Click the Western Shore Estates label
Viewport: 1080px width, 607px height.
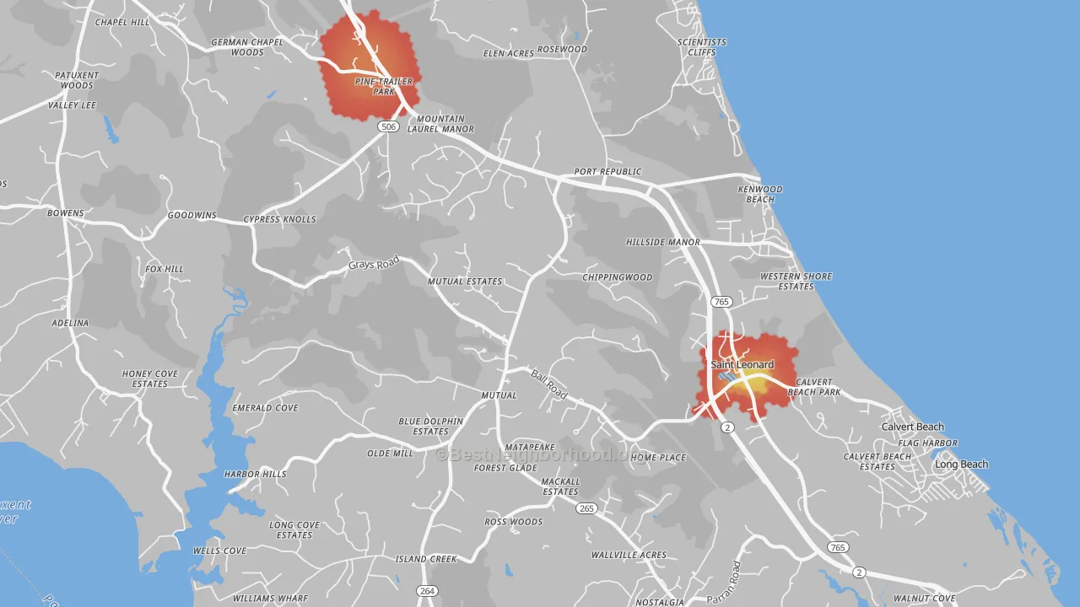click(796, 282)
